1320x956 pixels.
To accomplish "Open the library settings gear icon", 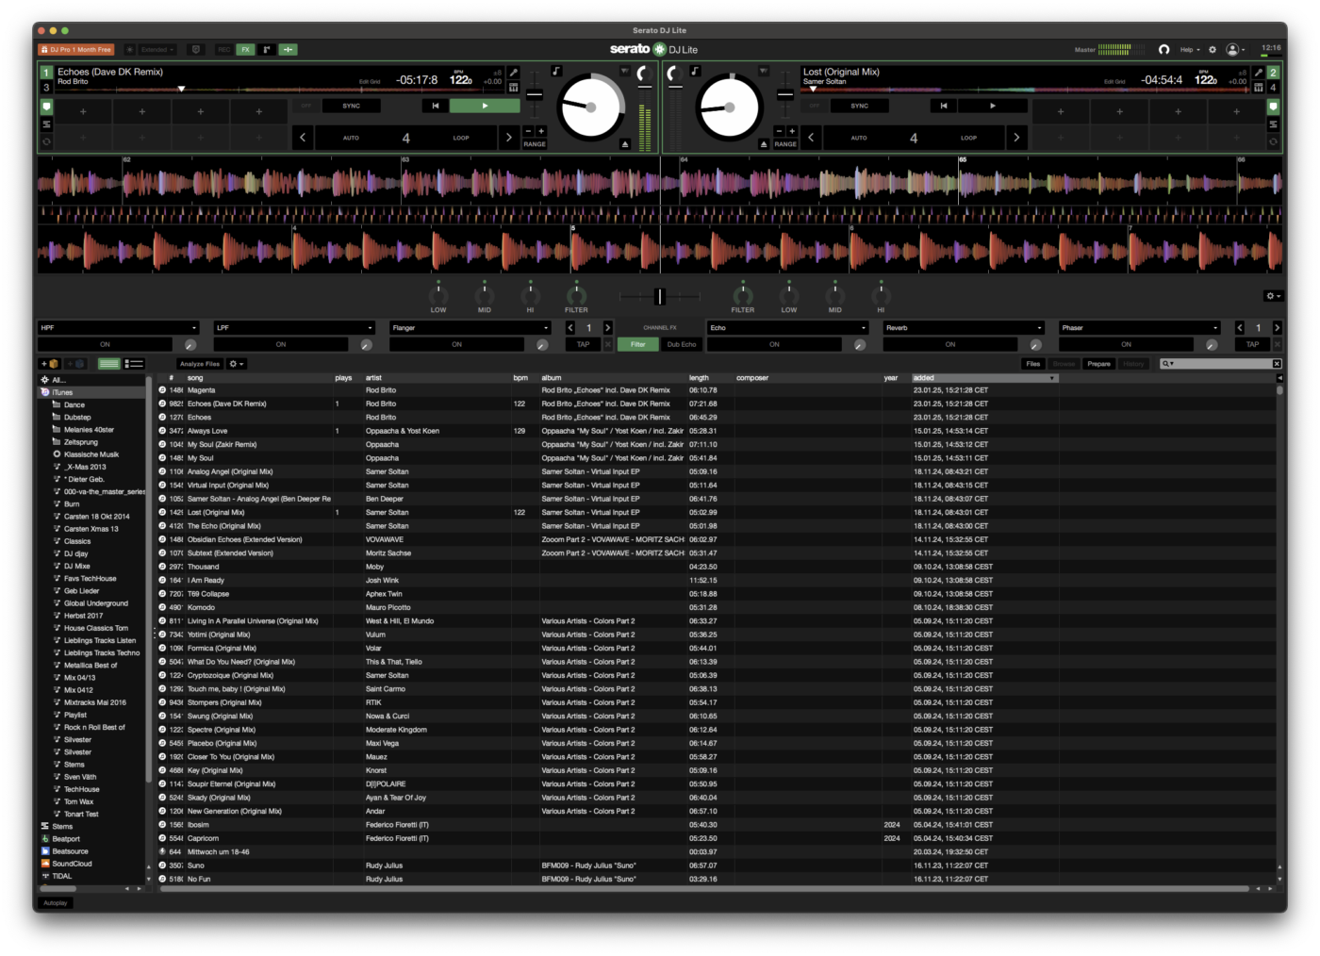I will (233, 364).
